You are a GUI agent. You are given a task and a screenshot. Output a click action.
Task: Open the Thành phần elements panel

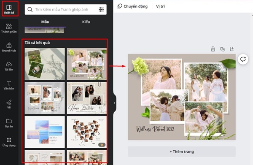point(9,28)
